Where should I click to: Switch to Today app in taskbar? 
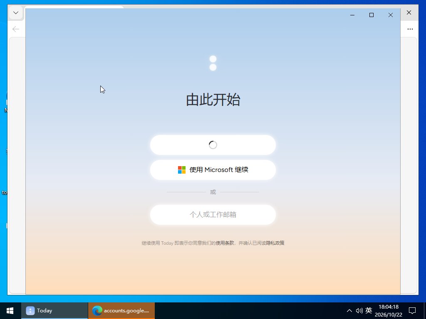tap(54, 311)
